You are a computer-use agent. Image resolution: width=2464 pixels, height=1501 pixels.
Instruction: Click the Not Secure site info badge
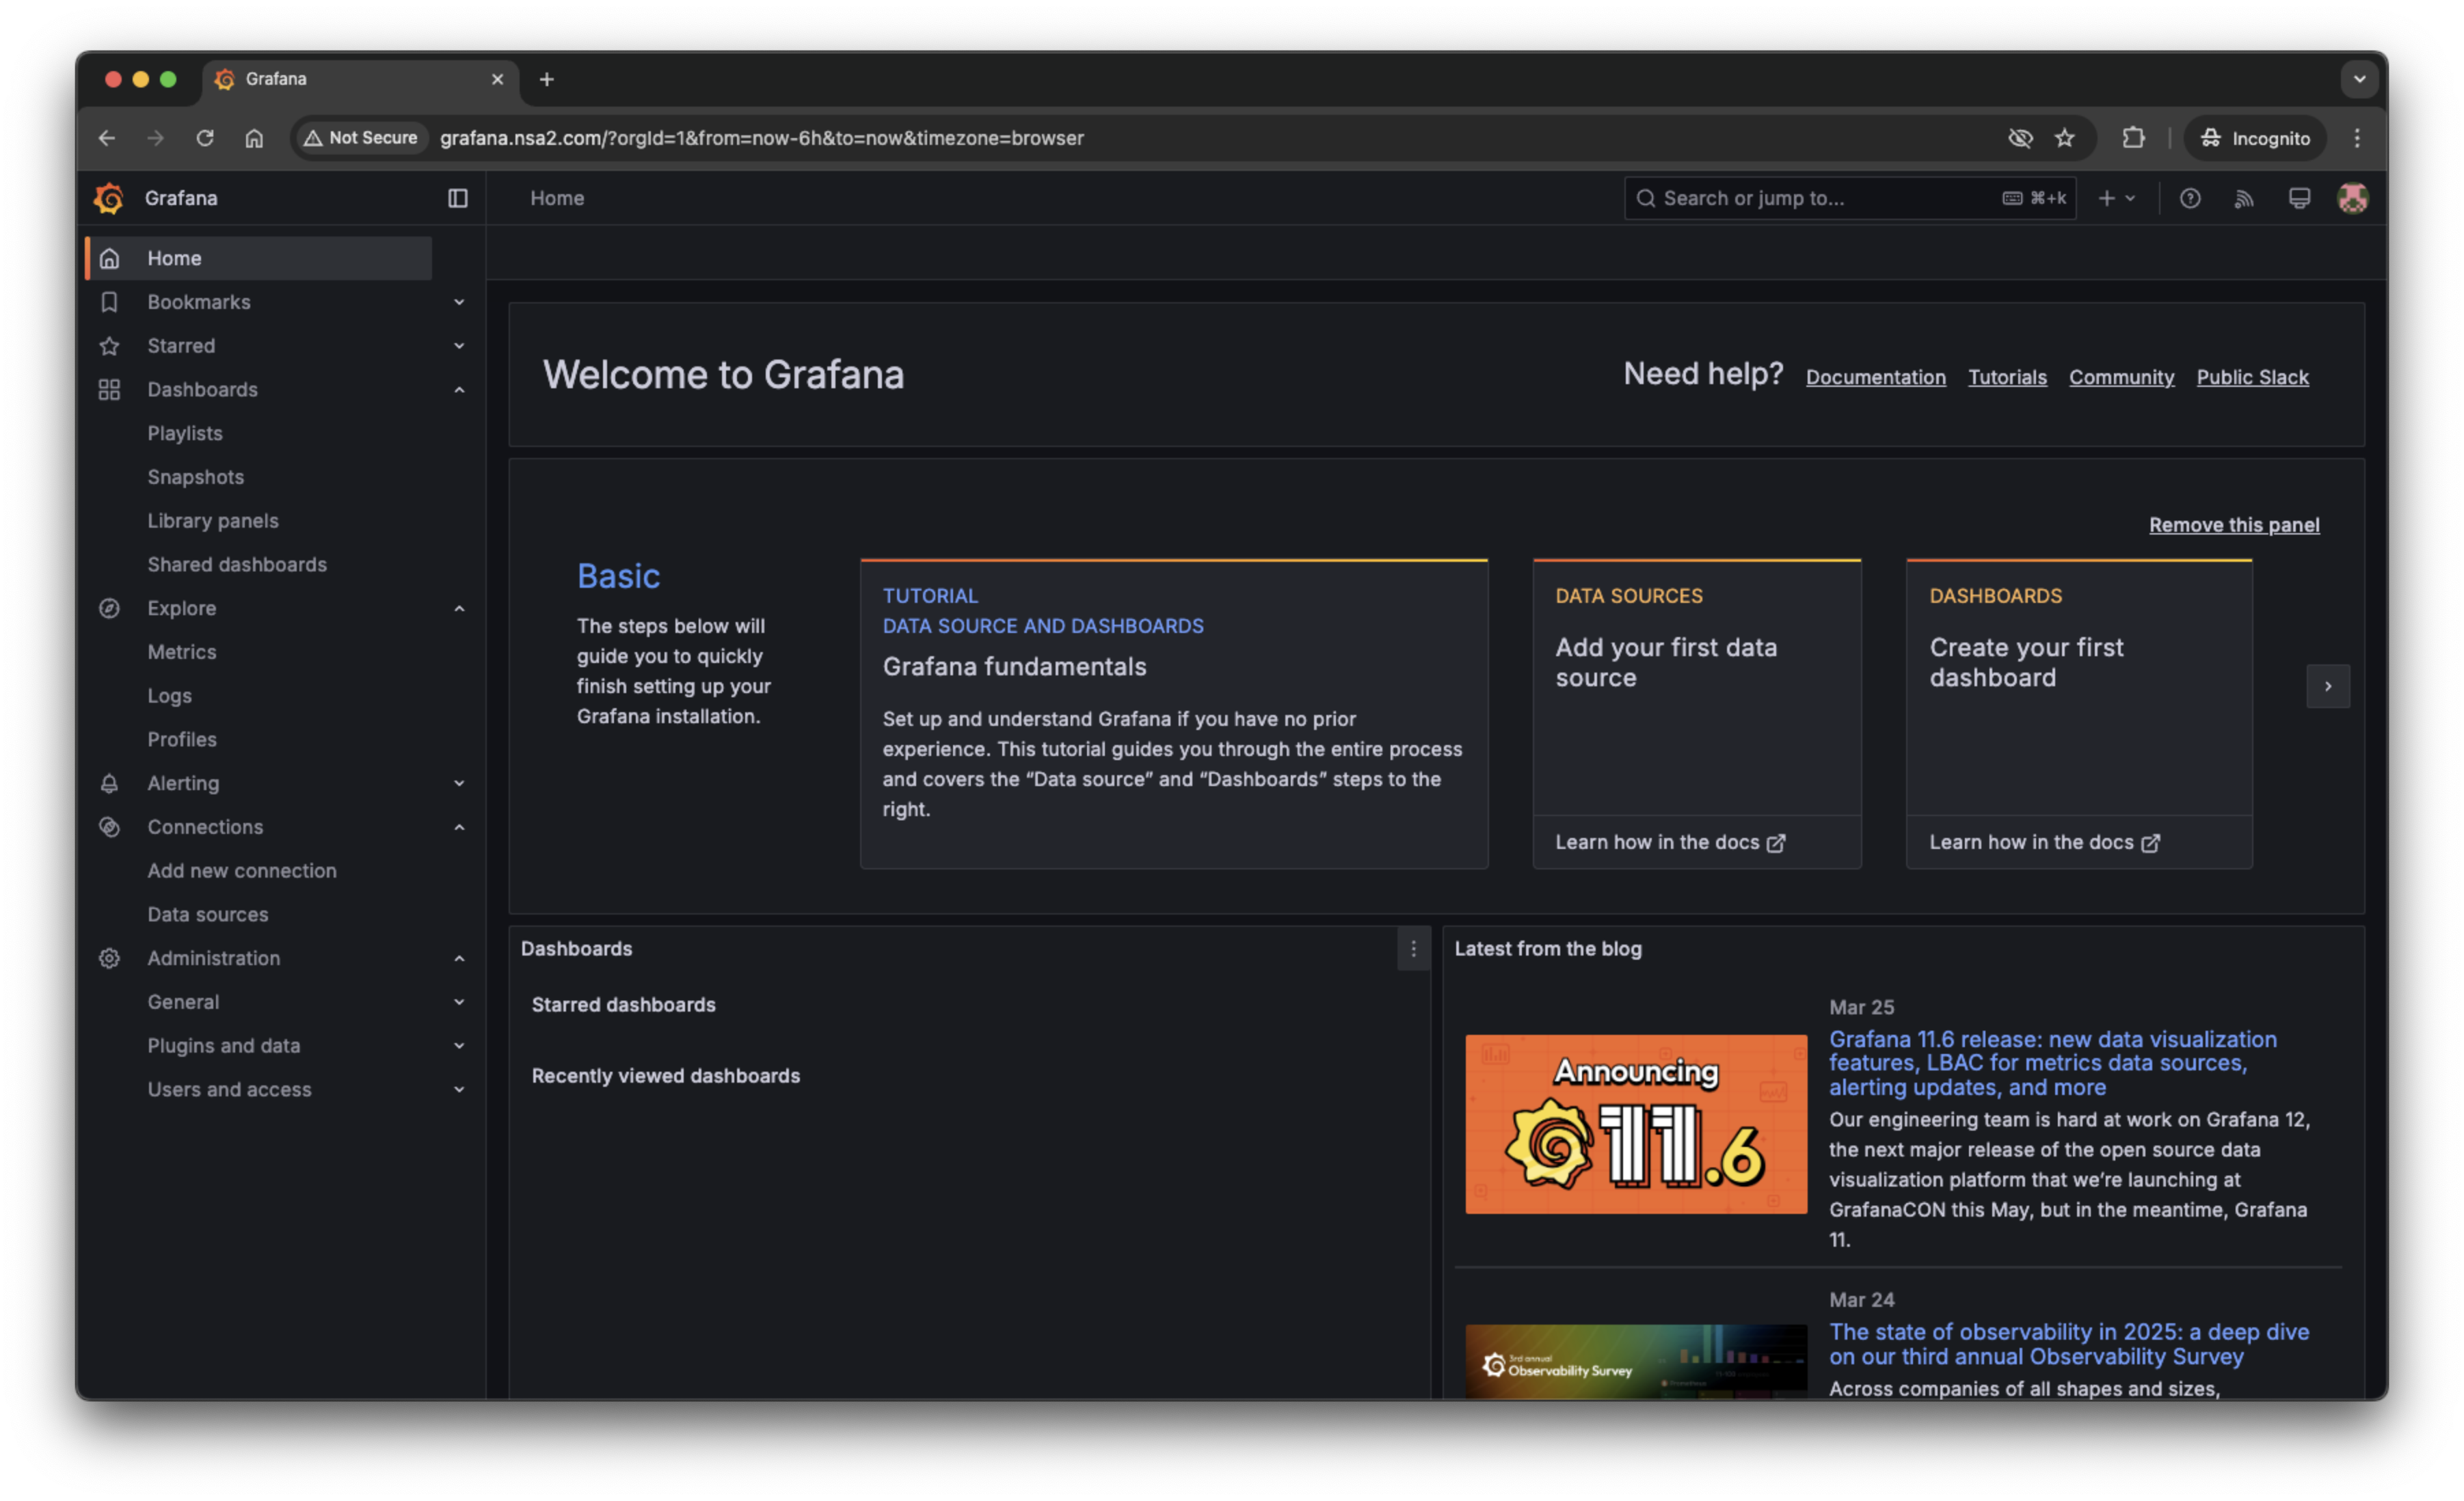[361, 138]
